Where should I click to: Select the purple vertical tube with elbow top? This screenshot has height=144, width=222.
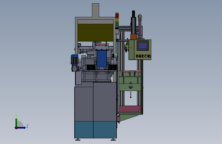click(140, 26)
